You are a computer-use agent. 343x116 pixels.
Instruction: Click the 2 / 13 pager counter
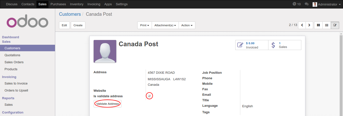tap(293, 25)
